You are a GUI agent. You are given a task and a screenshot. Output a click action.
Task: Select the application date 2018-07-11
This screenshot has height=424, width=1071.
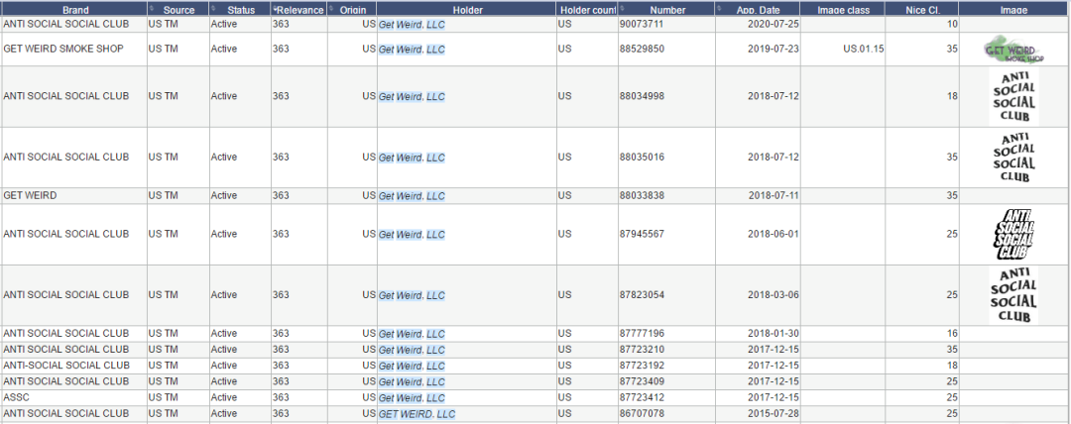773,195
